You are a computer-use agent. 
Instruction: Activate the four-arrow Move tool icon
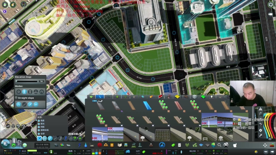click(x=265, y=145)
